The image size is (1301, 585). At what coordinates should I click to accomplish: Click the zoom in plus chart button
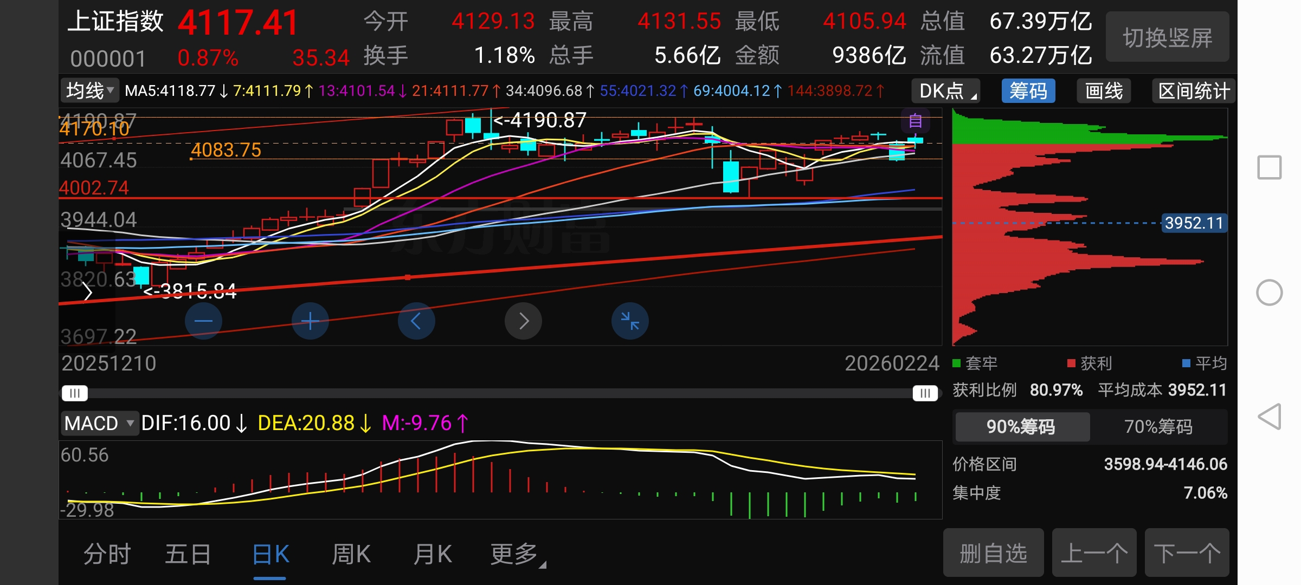(x=310, y=321)
